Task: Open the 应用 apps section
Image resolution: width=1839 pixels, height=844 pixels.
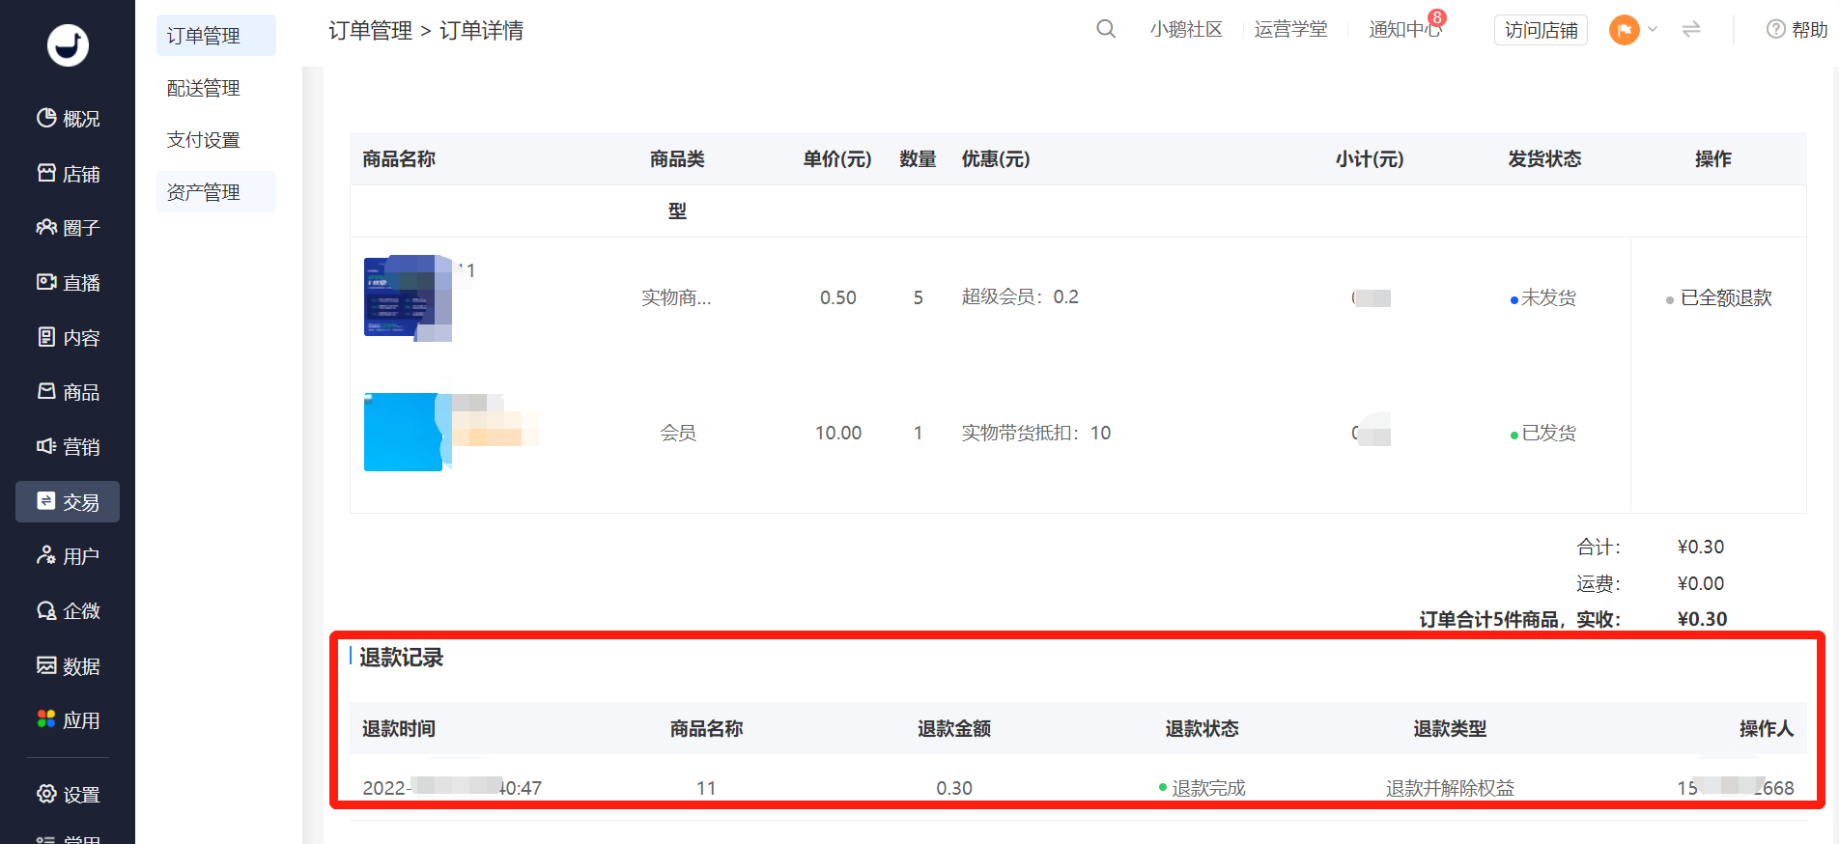Action: point(68,720)
